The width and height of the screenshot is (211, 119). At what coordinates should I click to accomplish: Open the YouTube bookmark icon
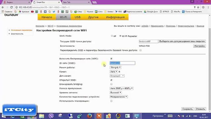tap(32, 12)
